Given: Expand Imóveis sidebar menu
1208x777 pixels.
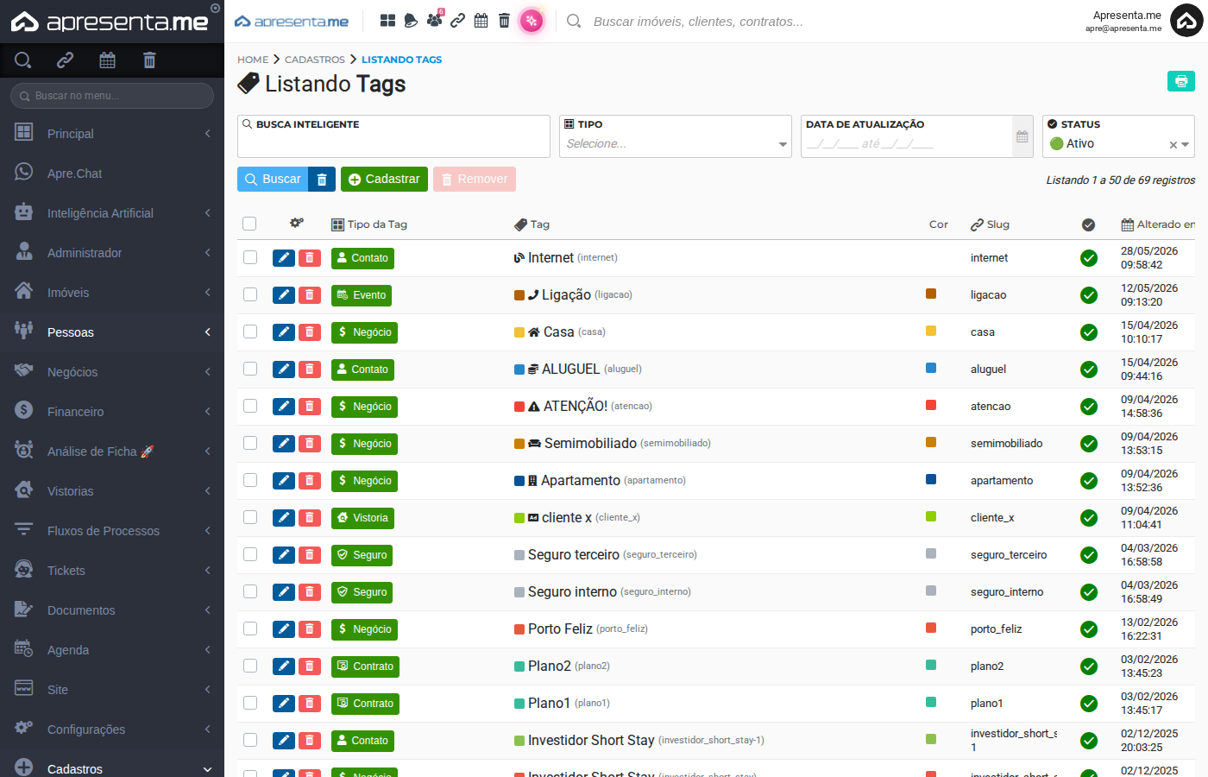Looking at the screenshot, I should click(112, 293).
